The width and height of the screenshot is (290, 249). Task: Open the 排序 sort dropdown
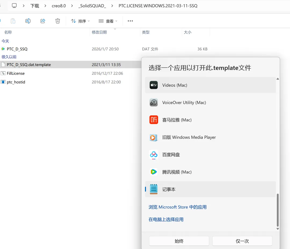80,21
